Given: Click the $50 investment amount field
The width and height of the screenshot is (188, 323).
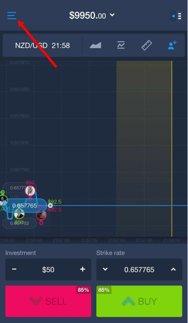Looking at the screenshot, I should pos(48,270).
